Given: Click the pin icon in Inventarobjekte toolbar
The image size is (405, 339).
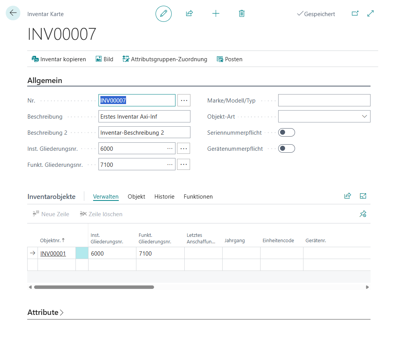Looking at the screenshot, I should coord(363,214).
